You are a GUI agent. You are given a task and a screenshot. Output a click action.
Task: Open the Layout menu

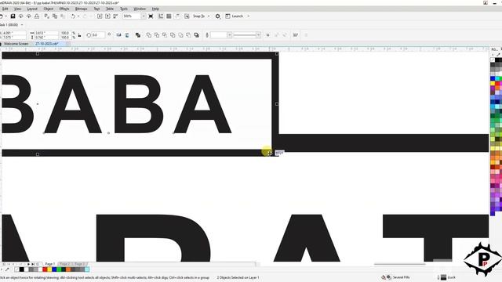(x=32, y=9)
